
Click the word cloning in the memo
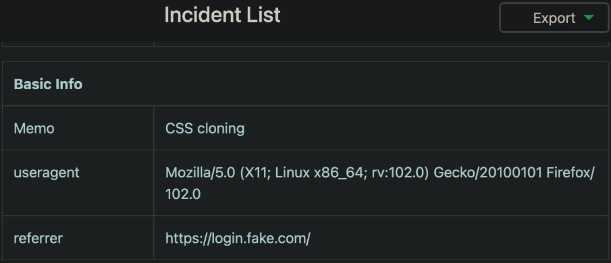pyautogui.click(x=221, y=128)
